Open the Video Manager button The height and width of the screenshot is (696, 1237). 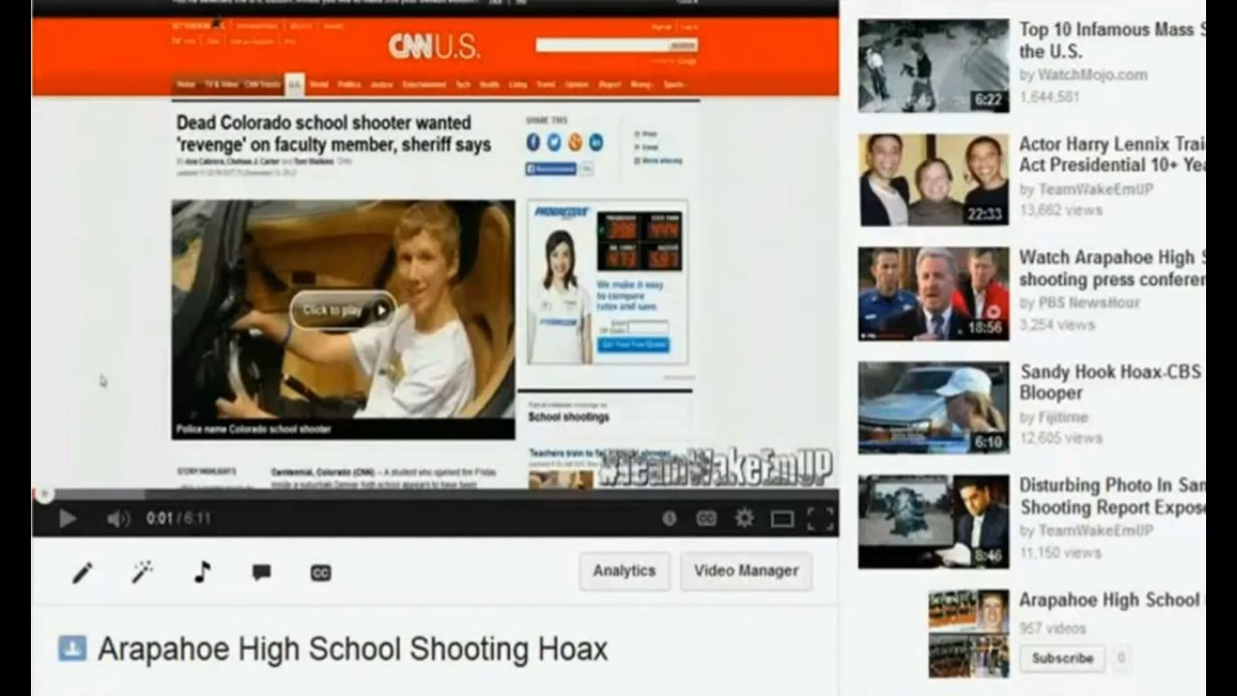pos(746,571)
